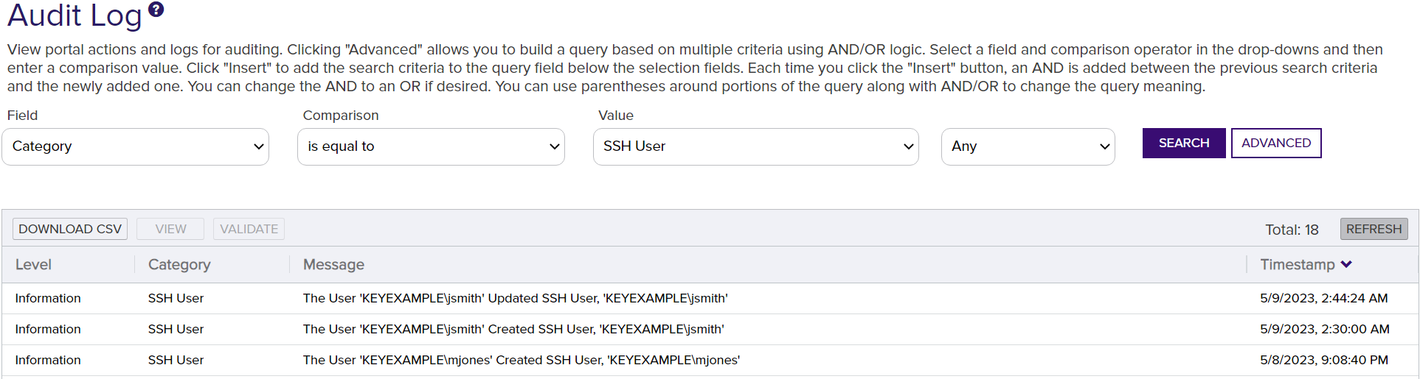Click the Timestamp sort arrow icon
Viewport: 1420px width, 379px height.
pos(1346,264)
